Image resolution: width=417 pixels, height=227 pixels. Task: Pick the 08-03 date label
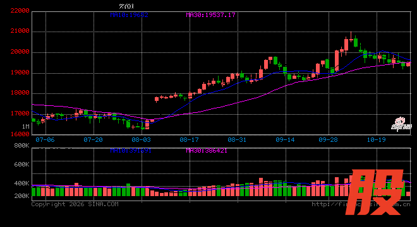(x=142, y=139)
